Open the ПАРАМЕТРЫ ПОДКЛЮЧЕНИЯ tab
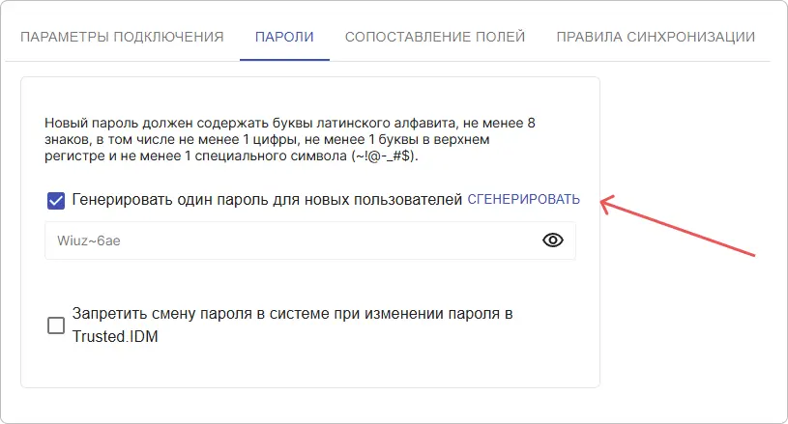 coord(122,37)
